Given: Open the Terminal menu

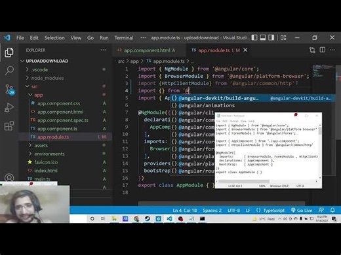Looking at the screenshot, I should 124,38.
